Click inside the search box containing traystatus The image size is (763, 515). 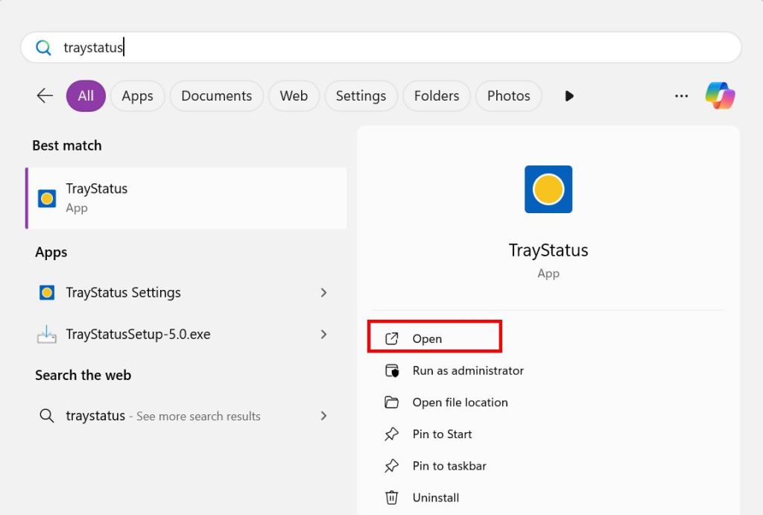point(381,48)
